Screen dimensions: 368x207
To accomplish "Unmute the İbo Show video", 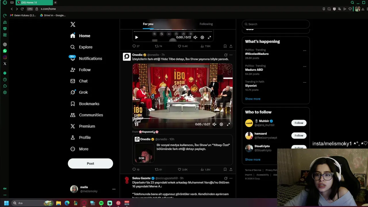I will pos(214,124).
